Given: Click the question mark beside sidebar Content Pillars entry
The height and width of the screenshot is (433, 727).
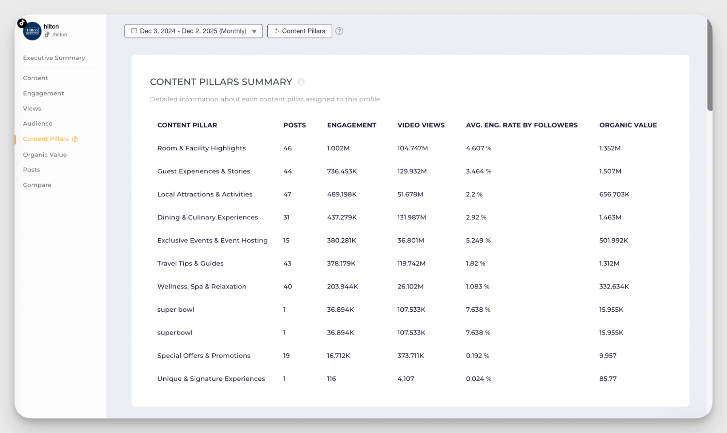Looking at the screenshot, I should (75, 139).
